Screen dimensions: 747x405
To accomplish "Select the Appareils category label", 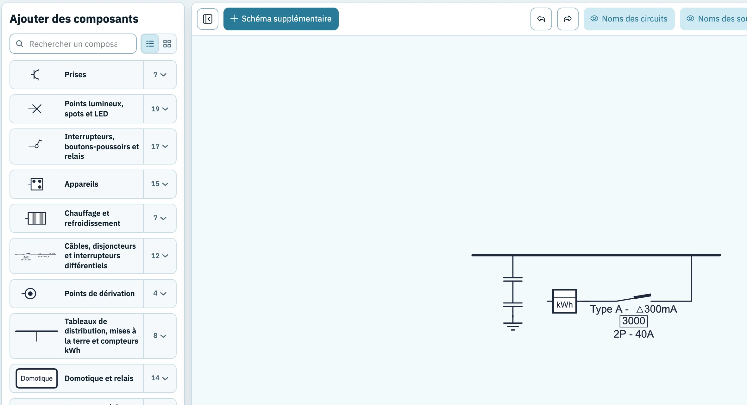I will [x=81, y=184].
